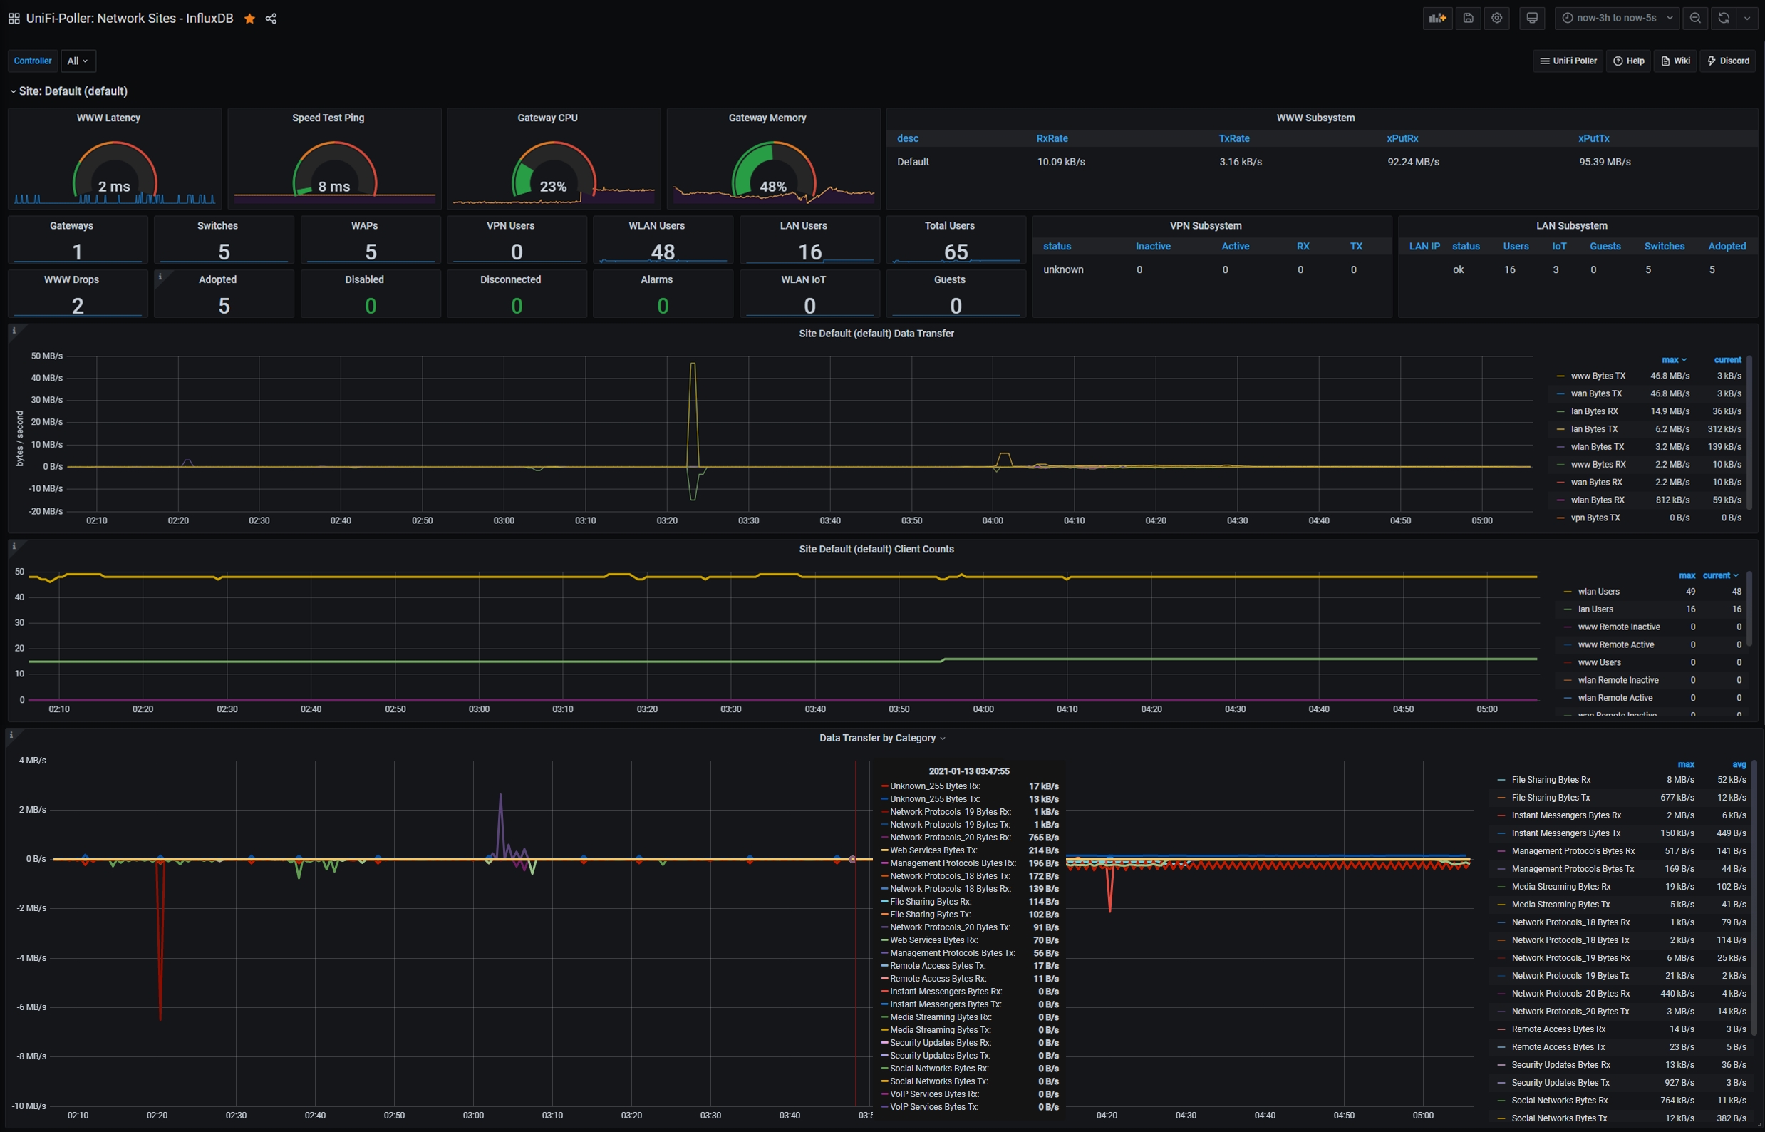Viewport: 1765px width, 1132px height.
Task: Open the Controller All variable dropdown
Action: coord(78,61)
